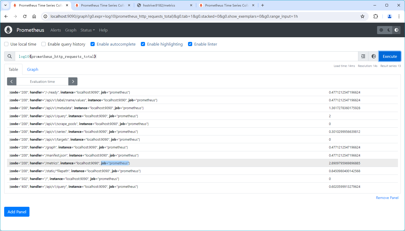Open the Help page
The width and height of the screenshot is (405, 231).
point(103,30)
